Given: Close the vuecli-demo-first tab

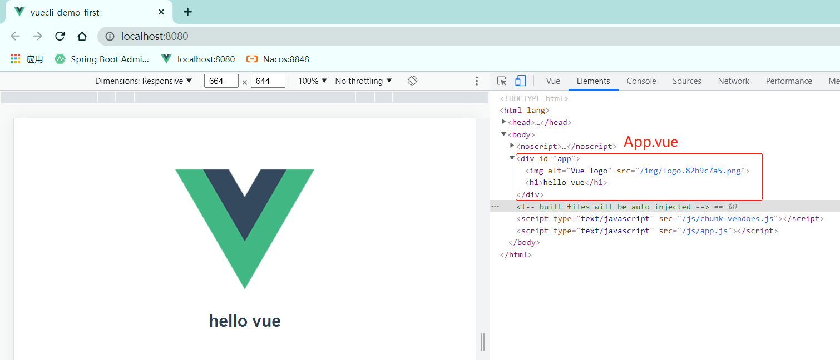Looking at the screenshot, I should pyautogui.click(x=161, y=12).
